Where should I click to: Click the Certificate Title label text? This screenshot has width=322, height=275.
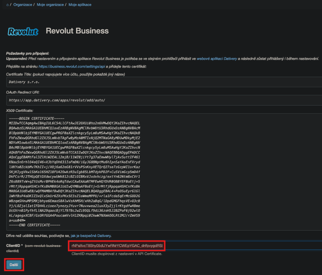(65, 74)
